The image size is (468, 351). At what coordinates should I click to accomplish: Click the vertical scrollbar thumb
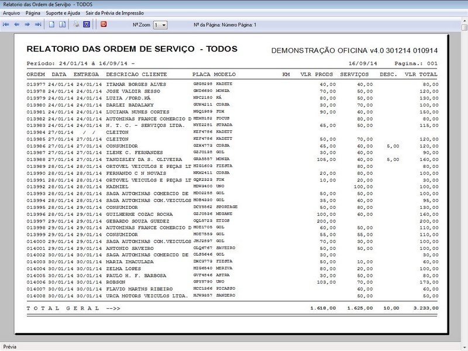(464, 27)
